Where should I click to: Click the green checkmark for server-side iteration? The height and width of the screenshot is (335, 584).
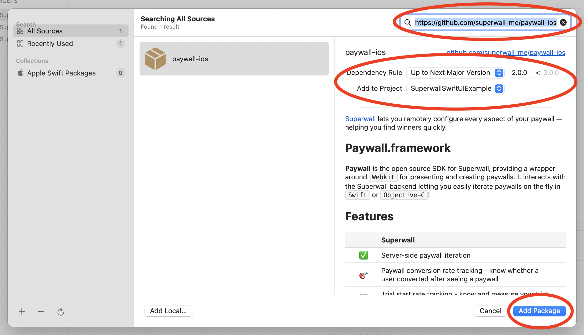[x=363, y=255]
